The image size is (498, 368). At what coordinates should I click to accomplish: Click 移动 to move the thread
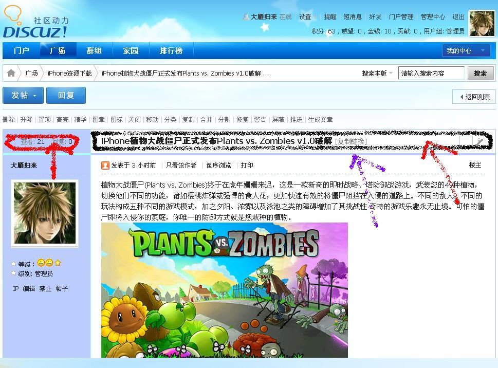click(153, 119)
